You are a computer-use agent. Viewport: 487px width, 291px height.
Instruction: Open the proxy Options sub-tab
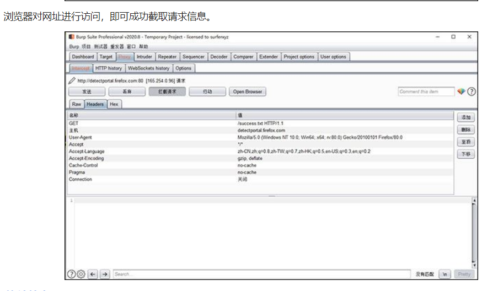[x=183, y=68]
